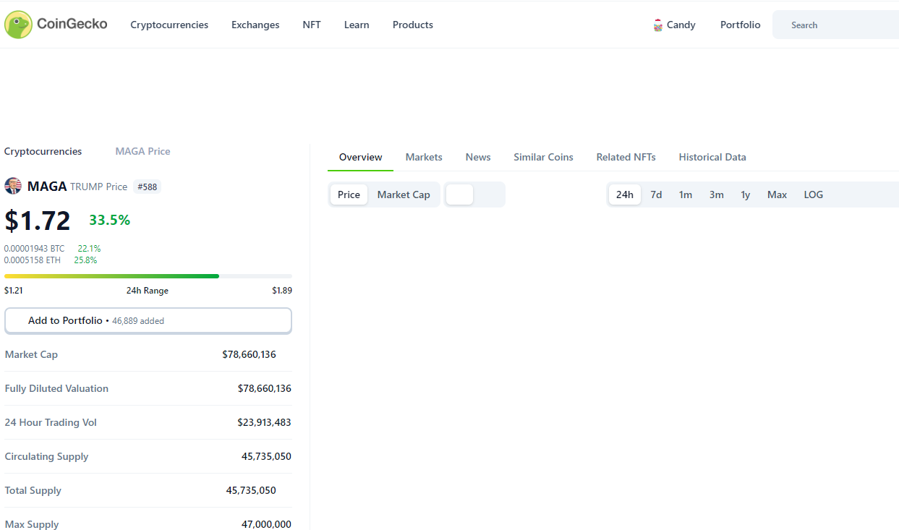Switch chart to Price view

click(349, 195)
